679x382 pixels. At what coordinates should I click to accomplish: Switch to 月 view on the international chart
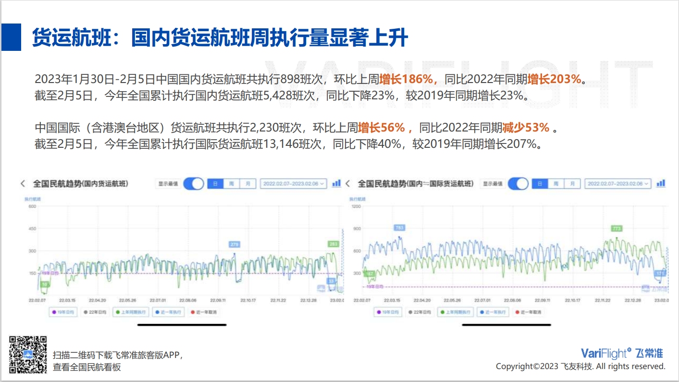(573, 183)
